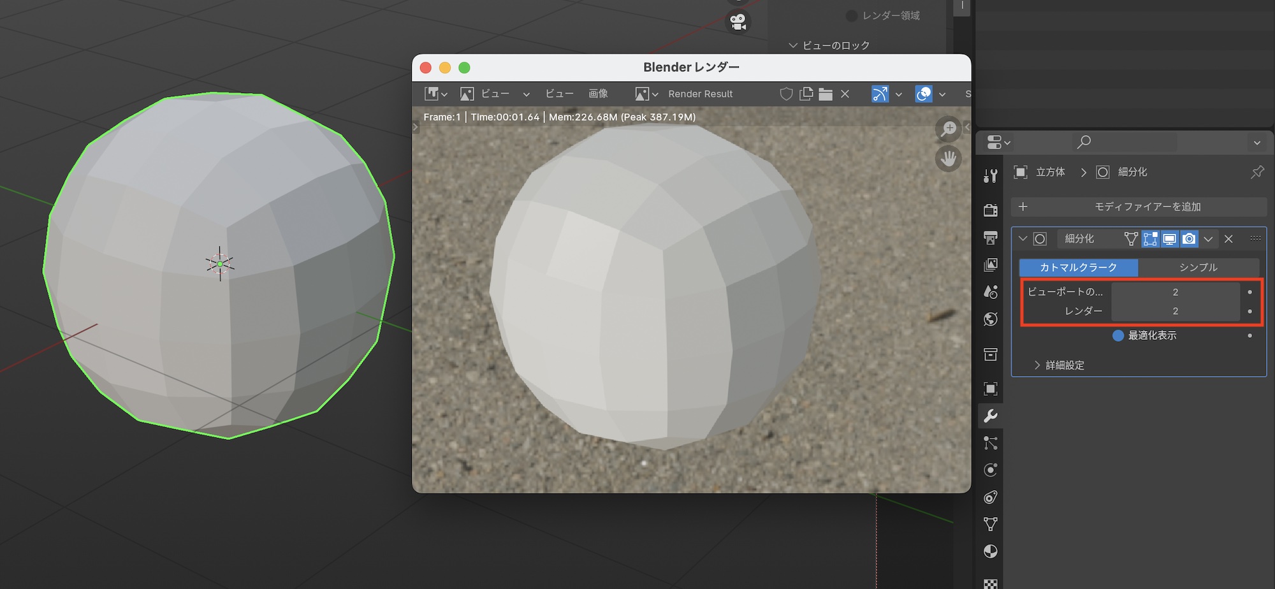Toggle modifier render camera visibility
The image size is (1275, 589).
[x=1189, y=239]
